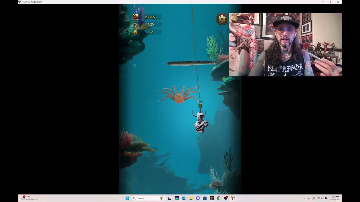Minimize the Evony window
Screen dimensions: 360x202
click(323, 2)
